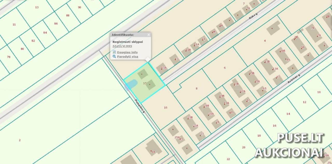Screen dimensions: 332x164
Task: Click building 11A on Rūko g.
Action: 196,44
